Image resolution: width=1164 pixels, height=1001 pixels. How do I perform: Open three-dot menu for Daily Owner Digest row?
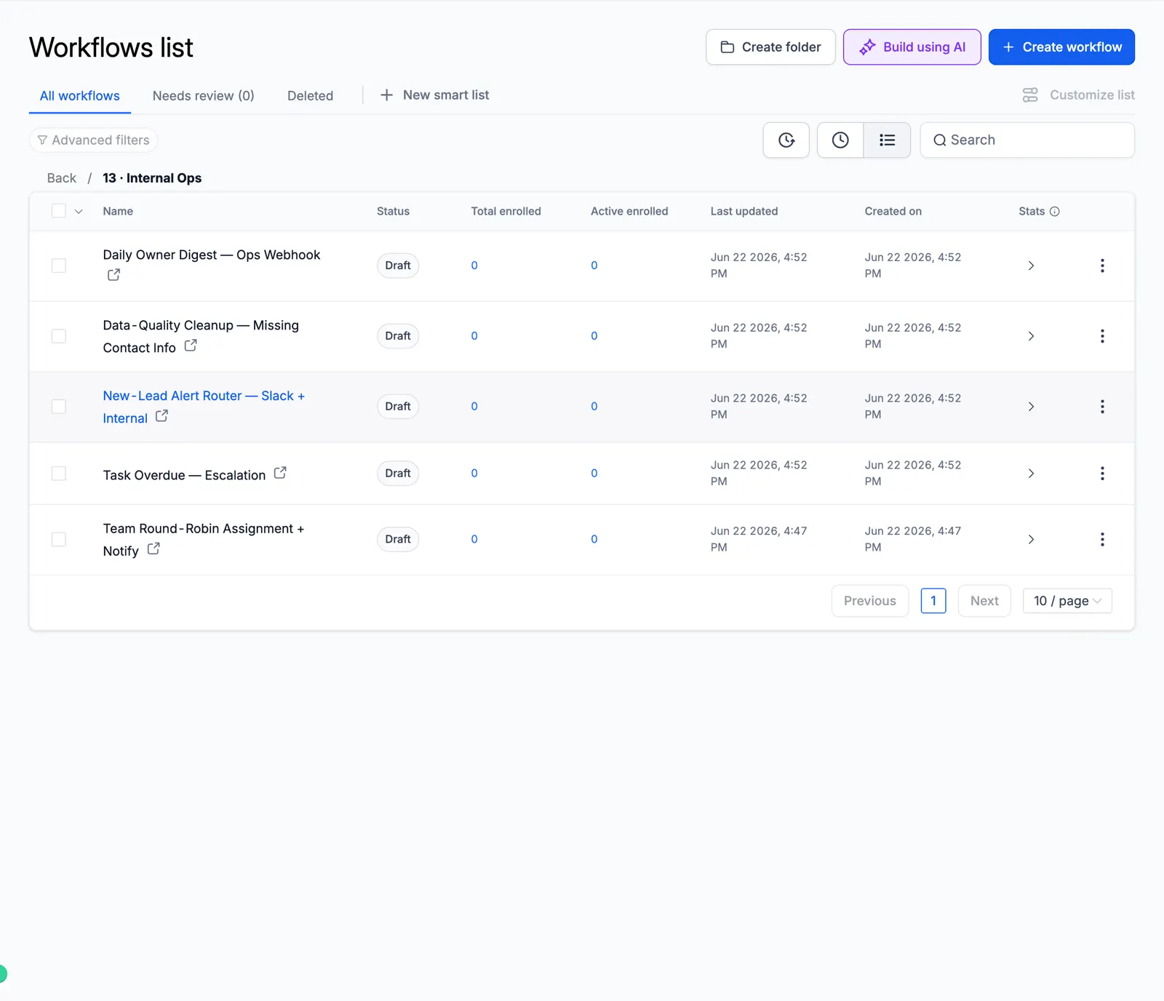click(x=1102, y=266)
